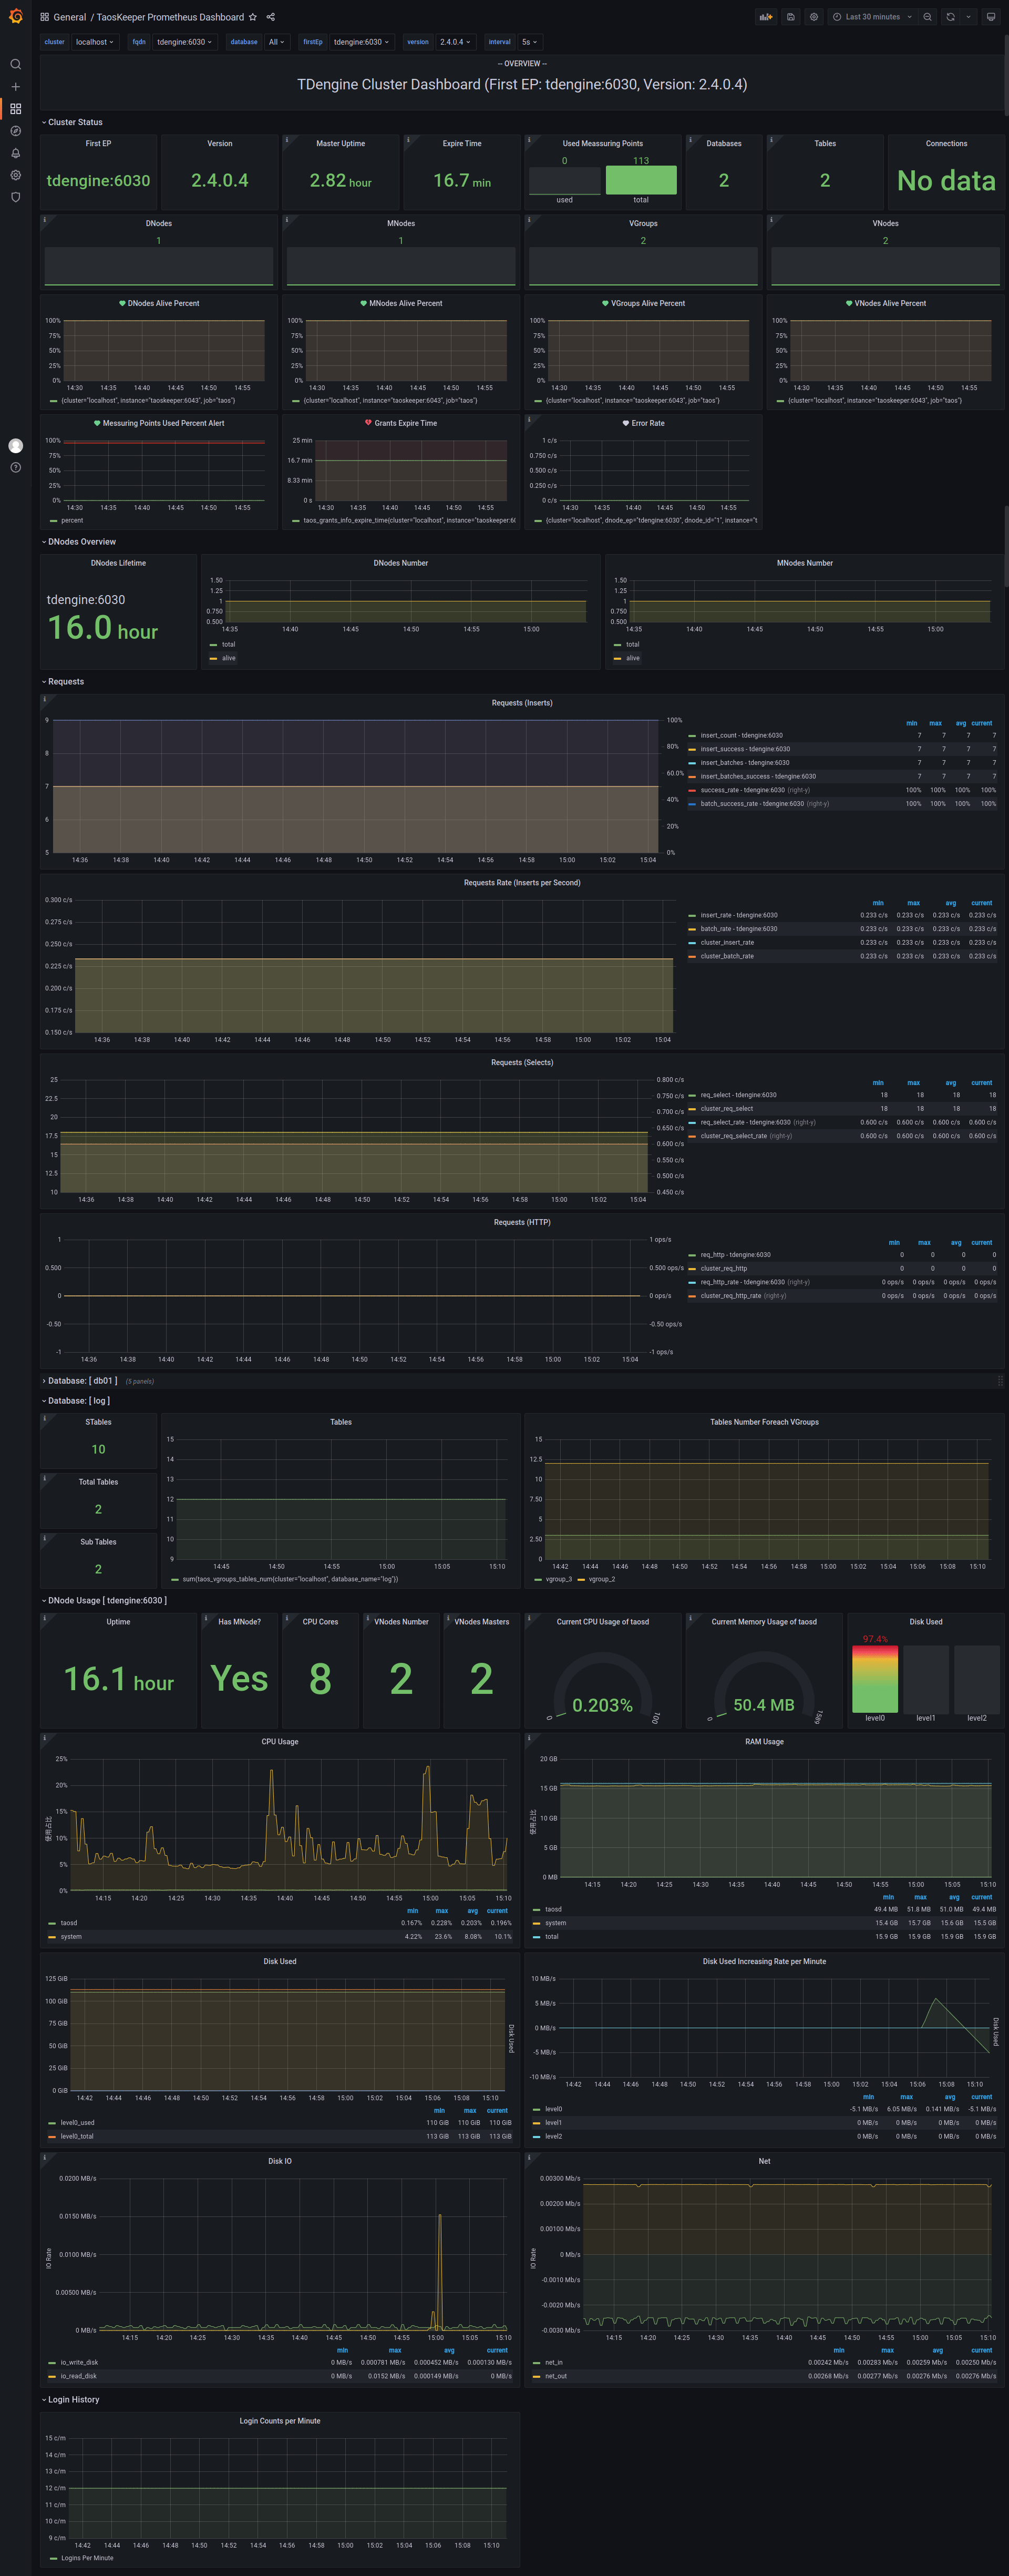Click the Search dashboards magnifier icon
The width and height of the screenshot is (1009, 2576).
(x=15, y=64)
